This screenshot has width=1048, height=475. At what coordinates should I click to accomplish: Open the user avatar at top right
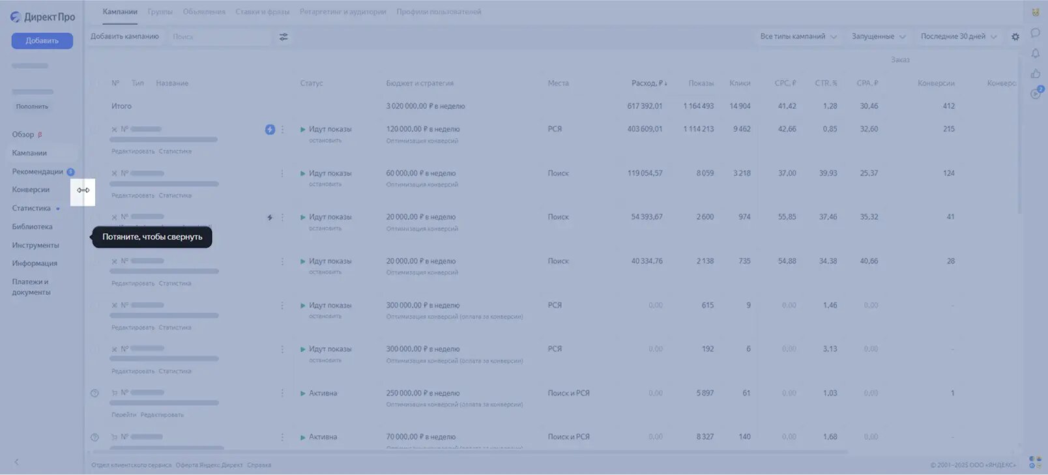click(1035, 12)
